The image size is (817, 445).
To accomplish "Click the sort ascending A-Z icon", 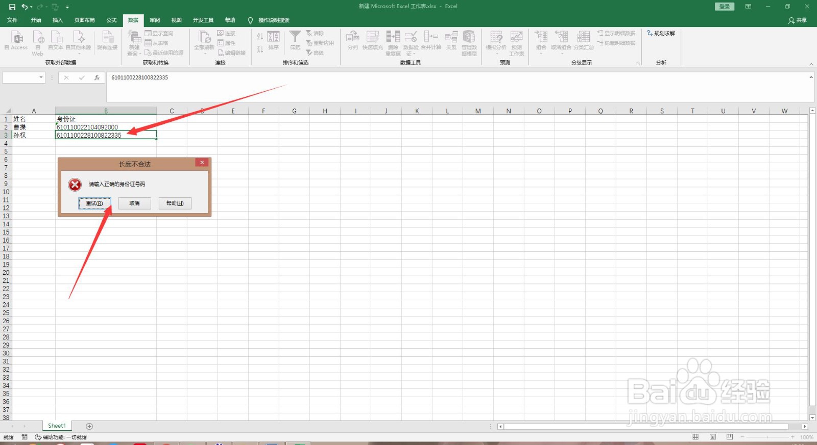I will point(260,36).
